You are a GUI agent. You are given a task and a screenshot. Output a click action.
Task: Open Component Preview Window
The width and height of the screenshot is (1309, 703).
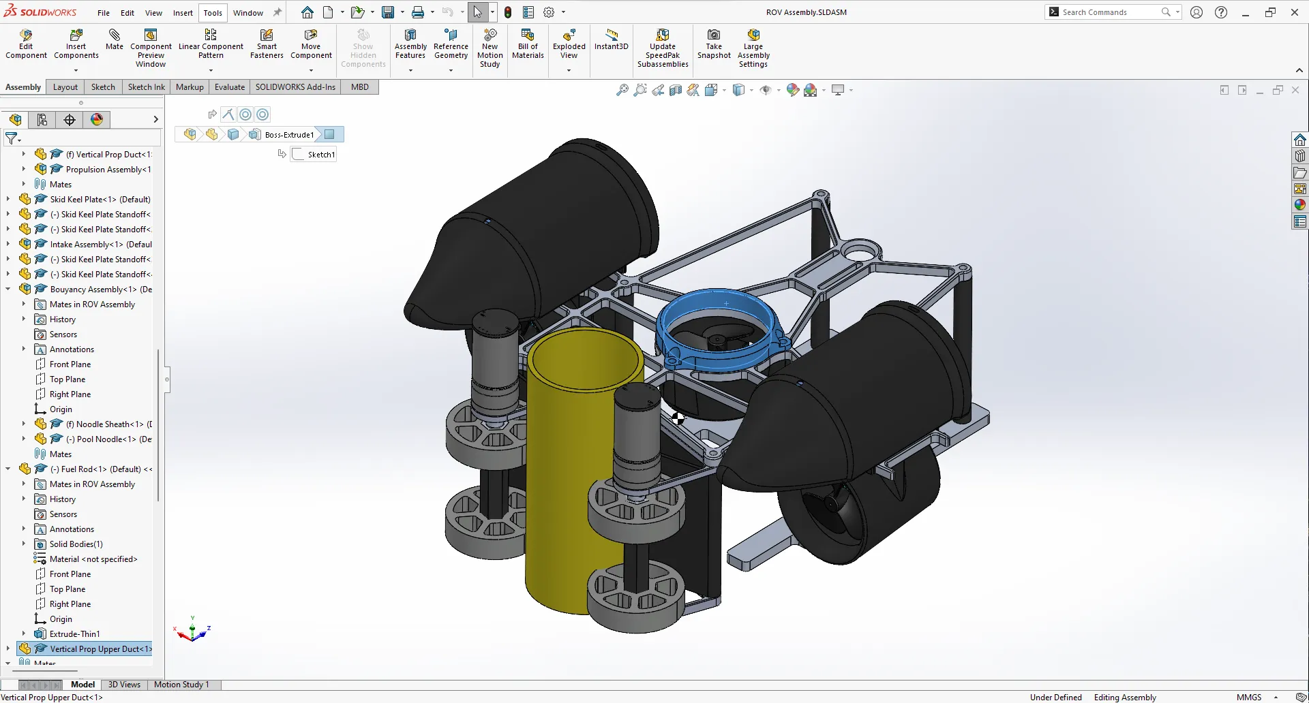click(151, 48)
